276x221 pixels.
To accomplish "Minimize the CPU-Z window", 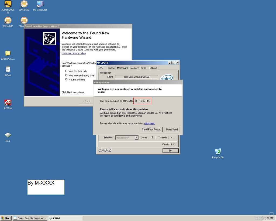I will (170, 63).
